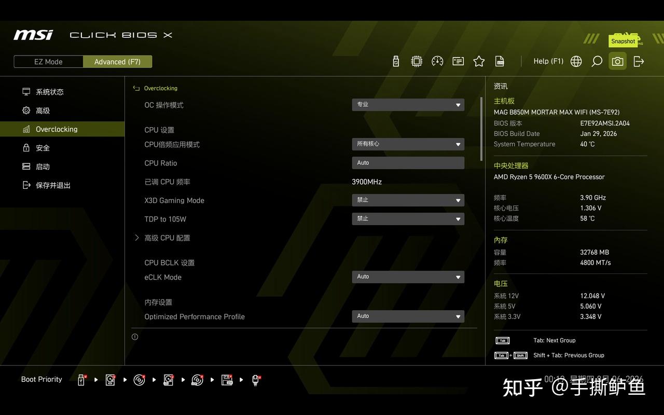Open the Optimized Performance Profile dropdown
664x415 pixels.
click(x=408, y=316)
